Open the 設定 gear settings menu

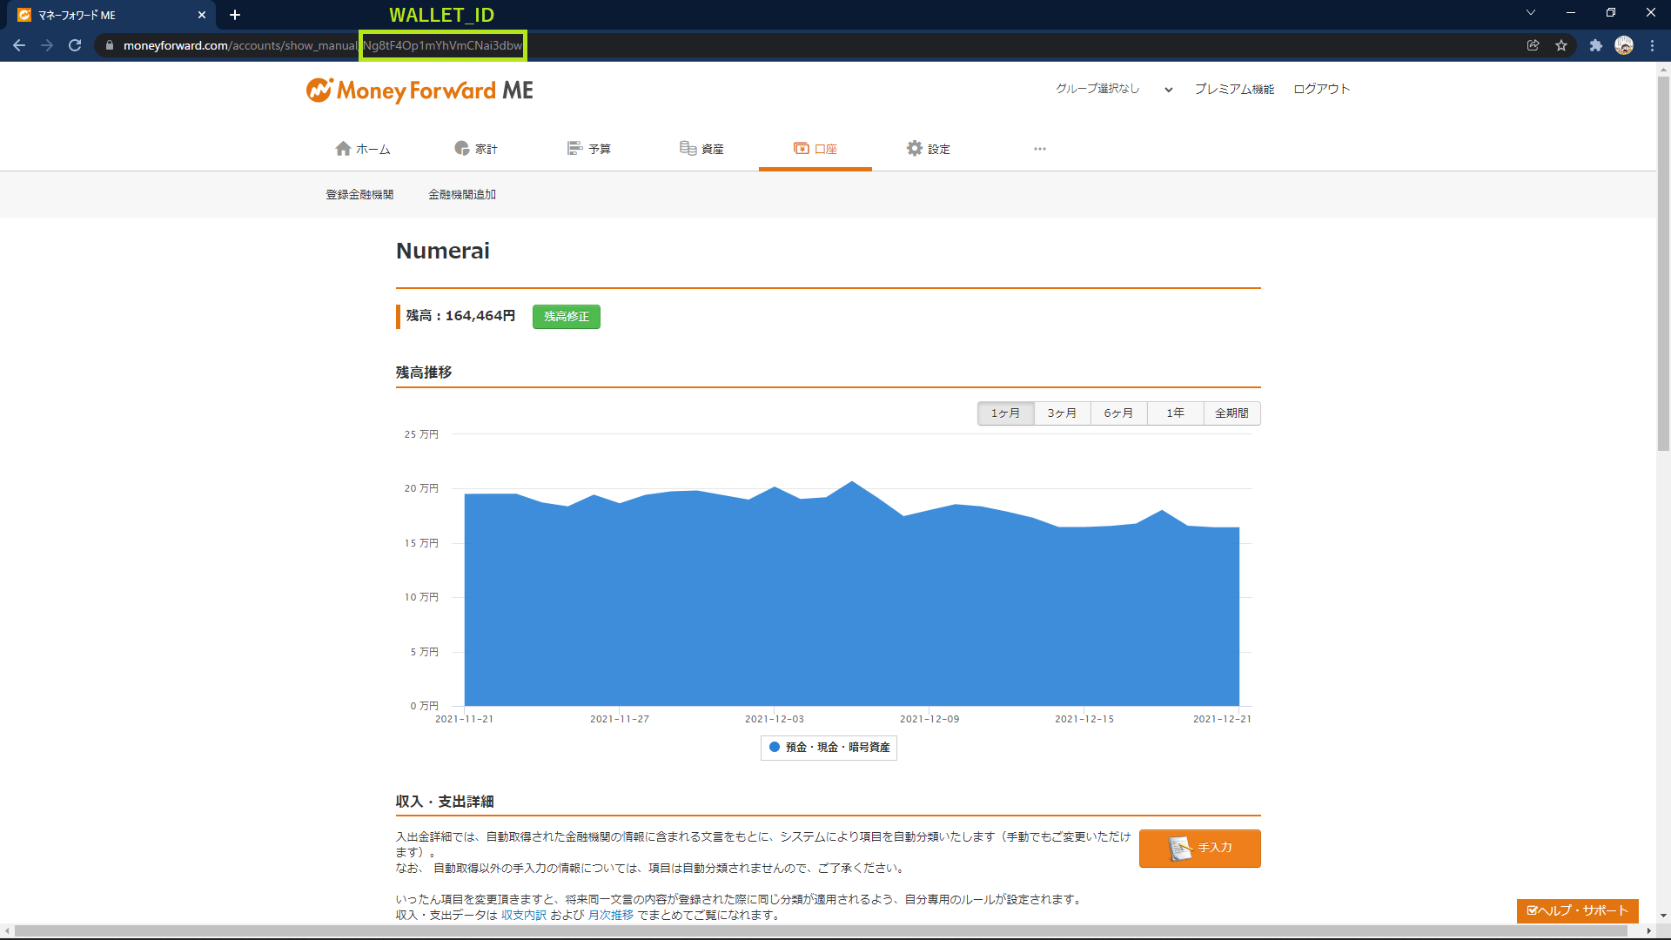[928, 149]
